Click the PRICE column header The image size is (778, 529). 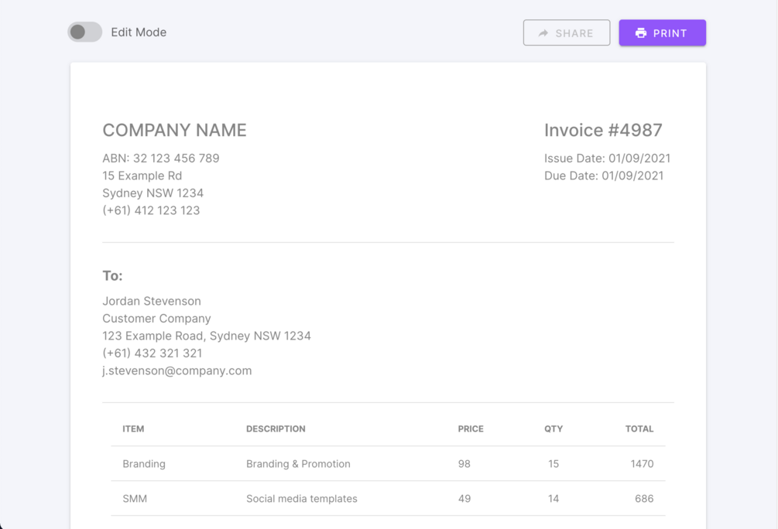[x=471, y=428]
